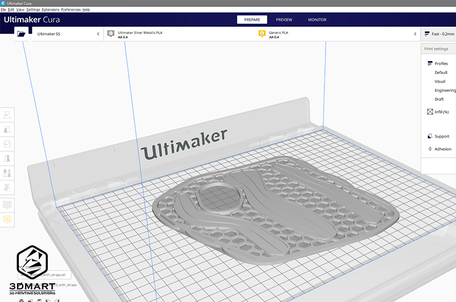Select extruder 2 Generic PLA icon
Viewport: 456px width, 302px height.
(262, 34)
